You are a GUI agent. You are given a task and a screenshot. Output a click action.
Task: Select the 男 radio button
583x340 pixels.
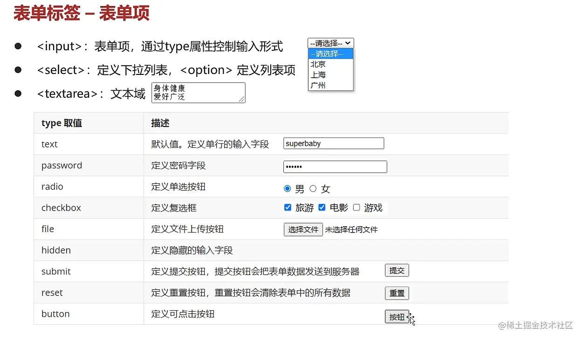pos(287,188)
